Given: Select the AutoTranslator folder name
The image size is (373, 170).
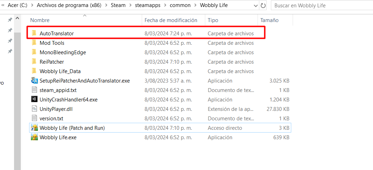Looking at the screenshot, I should point(56,34).
